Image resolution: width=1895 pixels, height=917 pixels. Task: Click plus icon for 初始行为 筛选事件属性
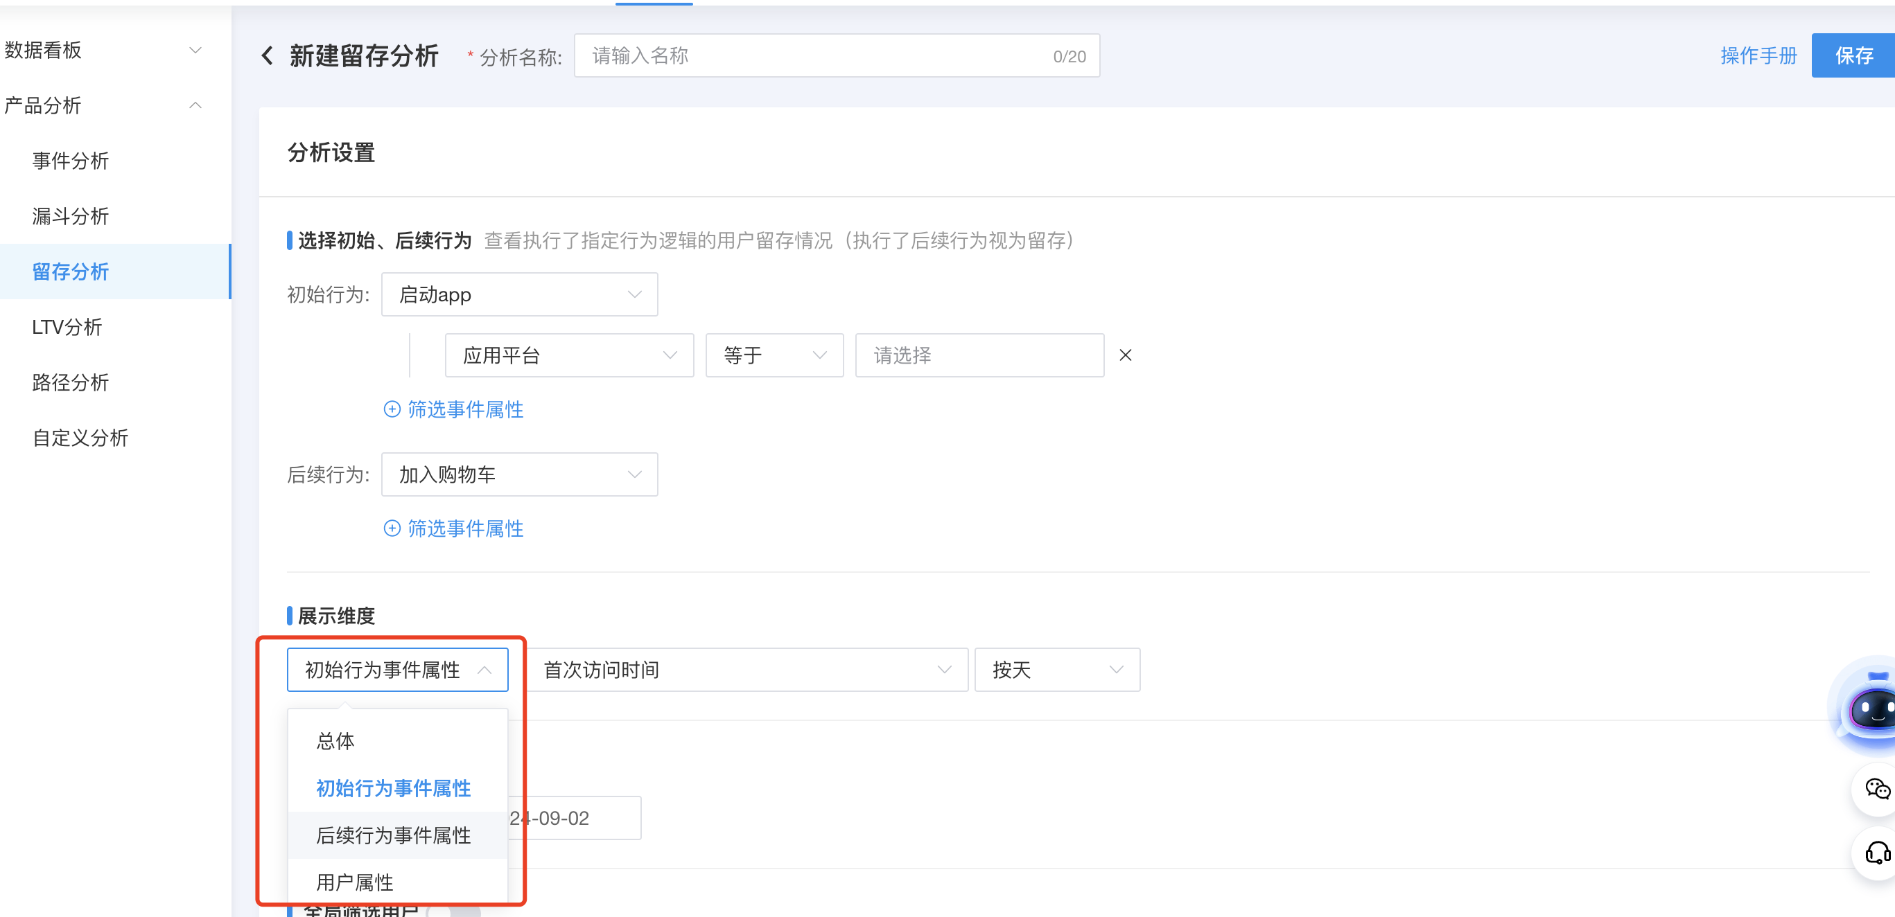[x=392, y=409]
